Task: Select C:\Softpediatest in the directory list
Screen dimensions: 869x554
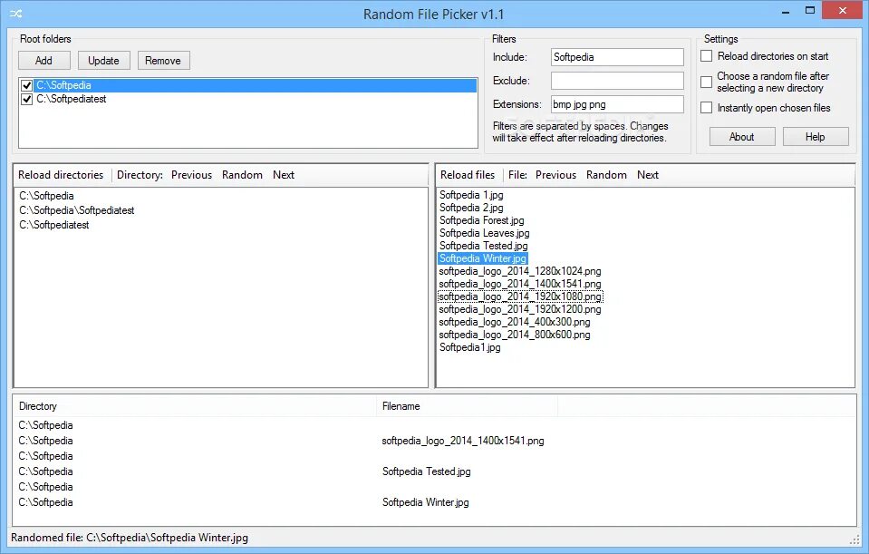Action: (x=54, y=225)
